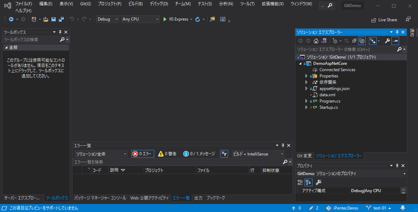Viewport: 418px width, 212px height.
Task: Switch to パッケージ マネージャー コンソール tab
Action: pyautogui.click(x=100, y=198)
